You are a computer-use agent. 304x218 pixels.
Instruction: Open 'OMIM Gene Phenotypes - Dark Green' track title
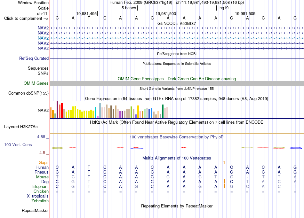point(177,79)
